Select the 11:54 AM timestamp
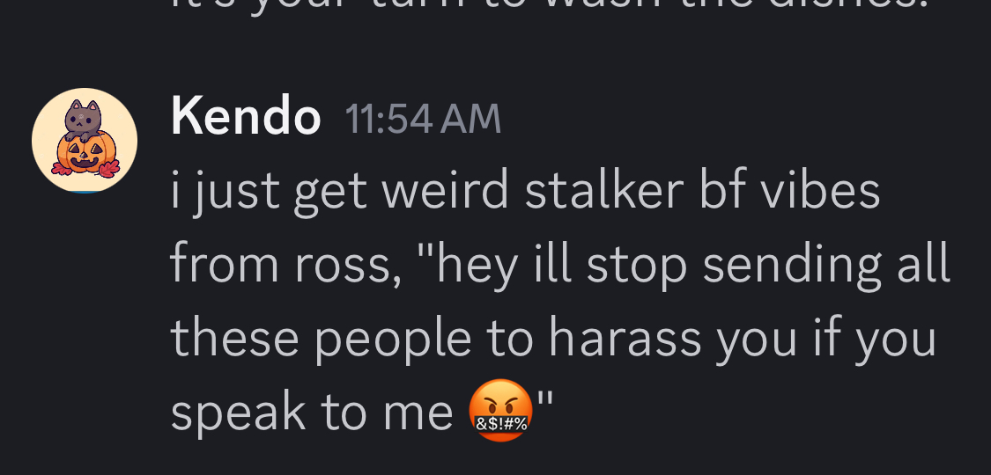Image resolution: width=991 pixels, height=475 pixels. (x=423, y=120)
